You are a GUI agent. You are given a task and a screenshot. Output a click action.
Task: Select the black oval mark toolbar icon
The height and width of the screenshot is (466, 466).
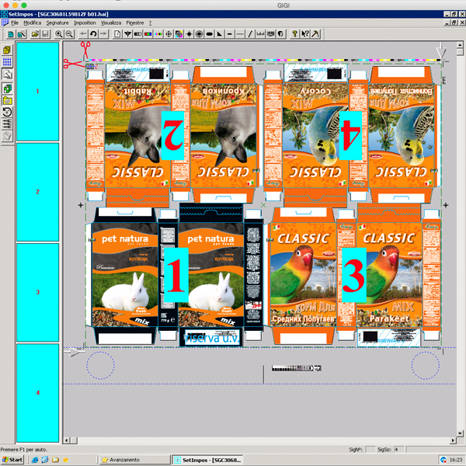(x=210, y=34)
